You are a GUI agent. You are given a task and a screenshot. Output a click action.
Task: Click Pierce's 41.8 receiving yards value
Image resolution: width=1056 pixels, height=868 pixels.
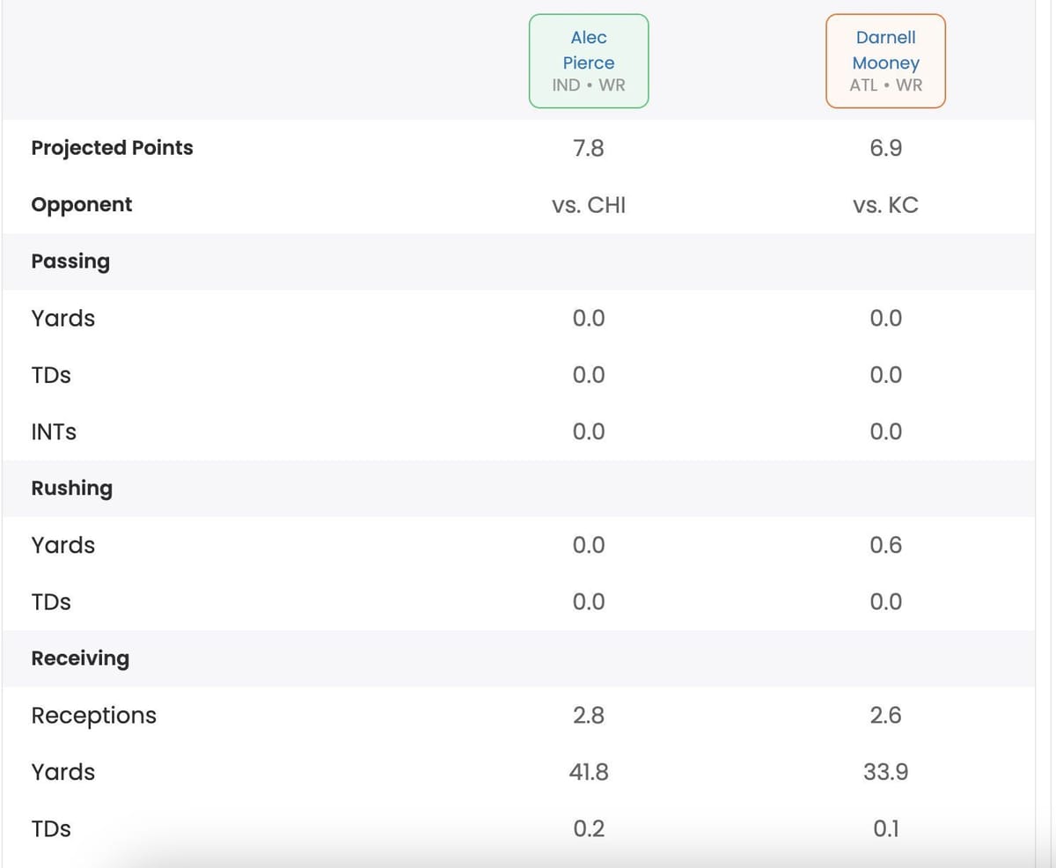pos(589,773)
